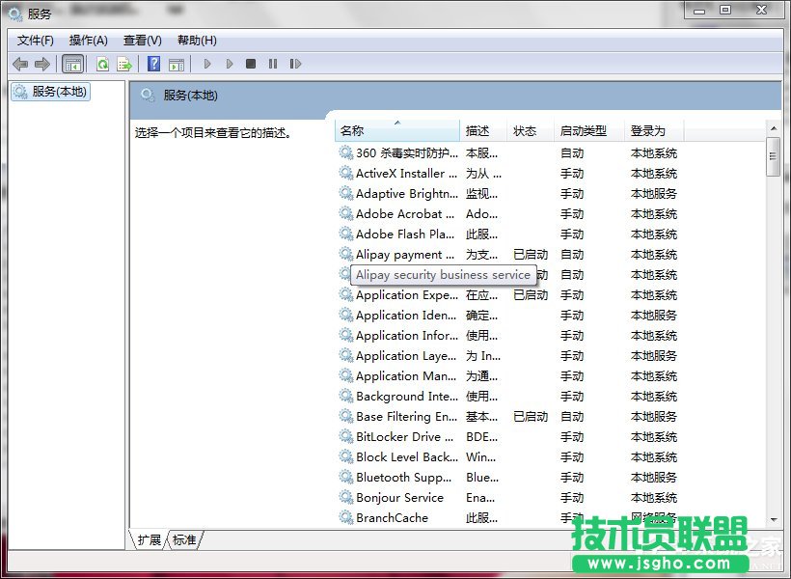Switch to the 标准 tab
The width and height of the screenshot is (791, 579).
(x=183, y=540)
